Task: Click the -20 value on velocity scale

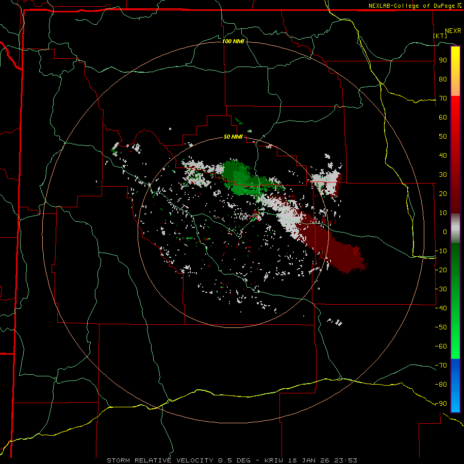Action: point(441,270)
